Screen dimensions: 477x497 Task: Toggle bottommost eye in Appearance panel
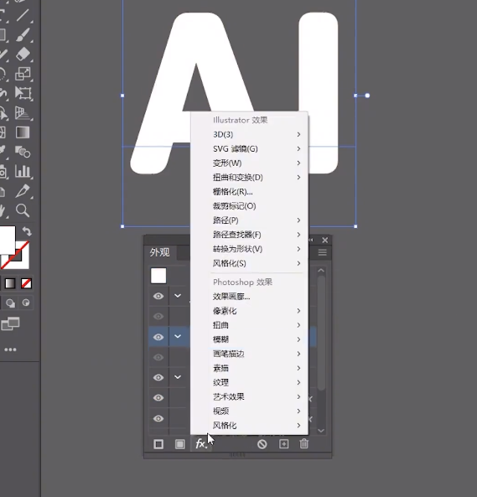158,418
